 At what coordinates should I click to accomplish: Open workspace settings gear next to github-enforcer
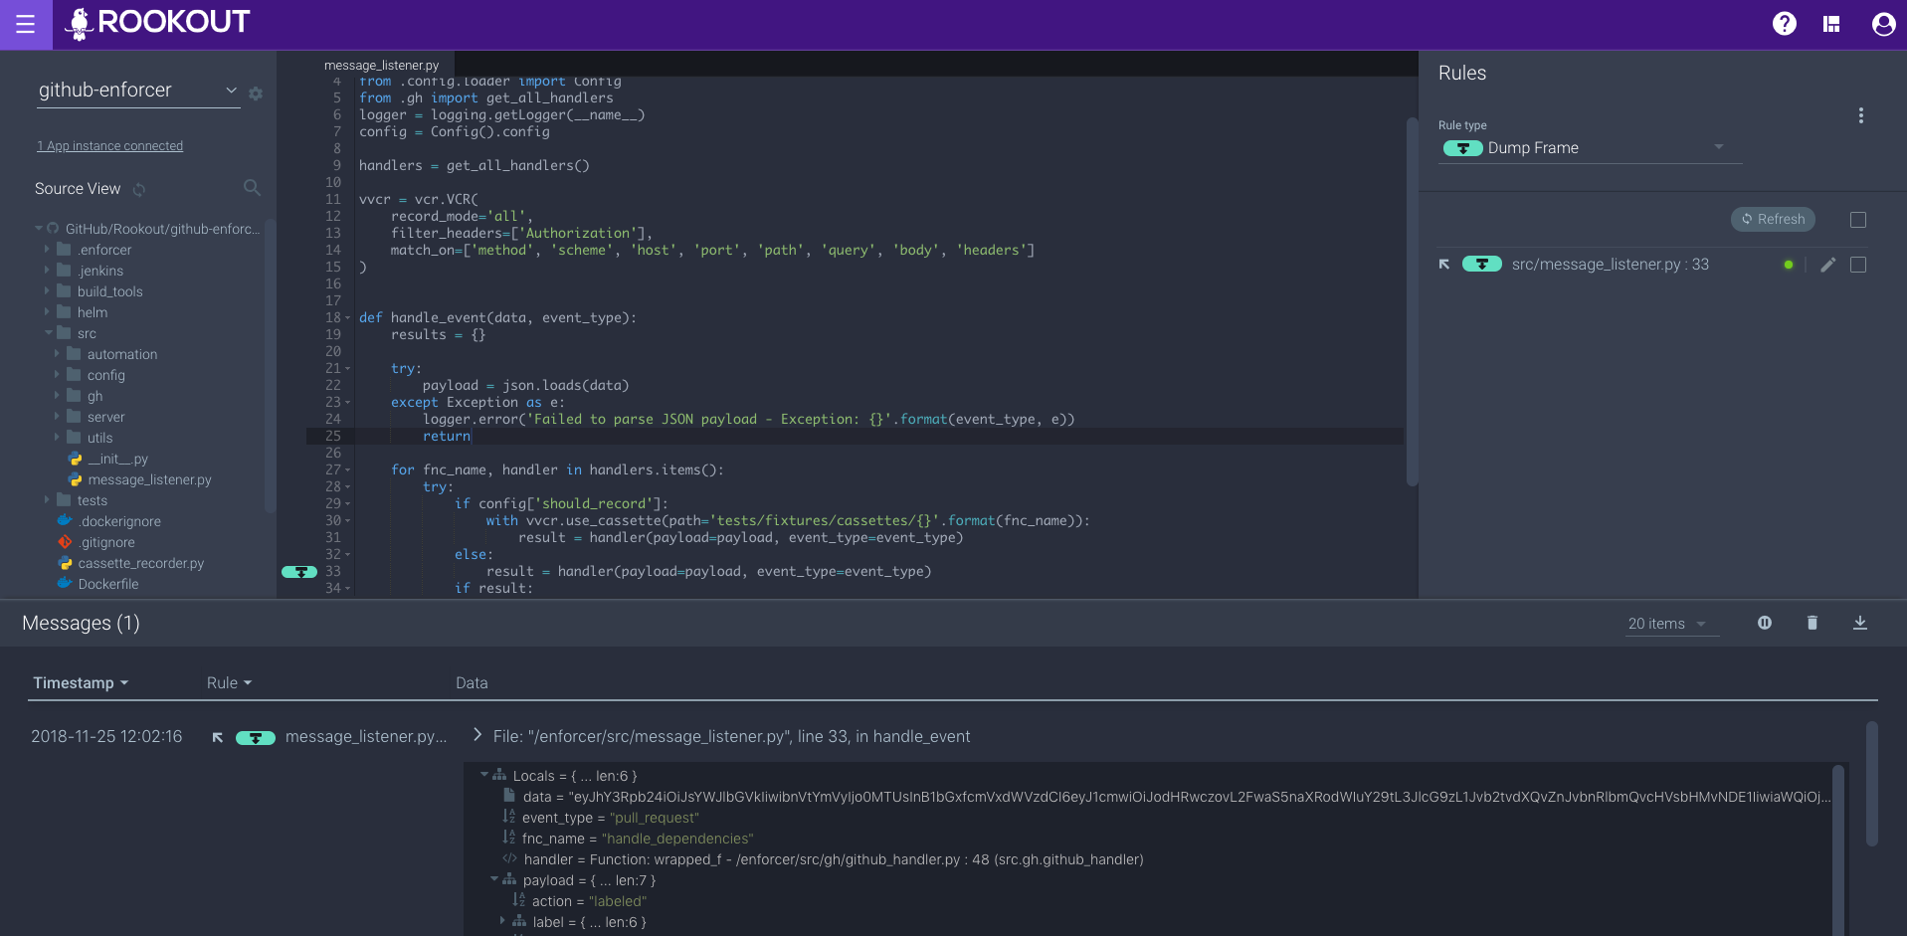pyautogui.click(x=256, y=94)
